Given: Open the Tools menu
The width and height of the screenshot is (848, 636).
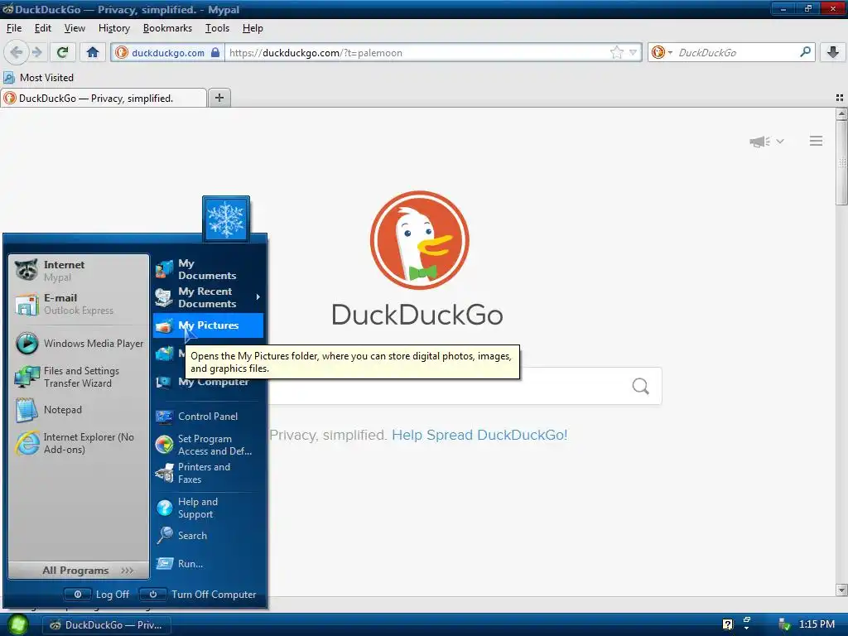Looking at the screenshot, I should (x=218, y=28).
